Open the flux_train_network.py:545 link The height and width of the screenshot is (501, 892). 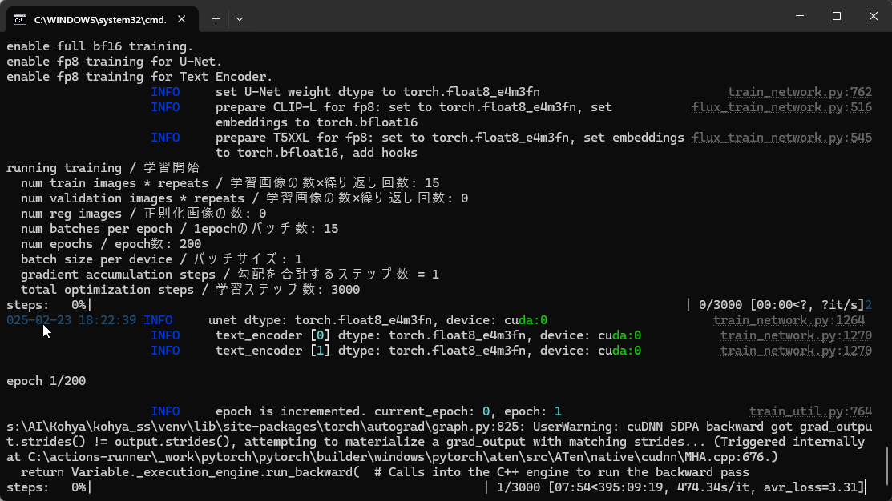(781, 138)
